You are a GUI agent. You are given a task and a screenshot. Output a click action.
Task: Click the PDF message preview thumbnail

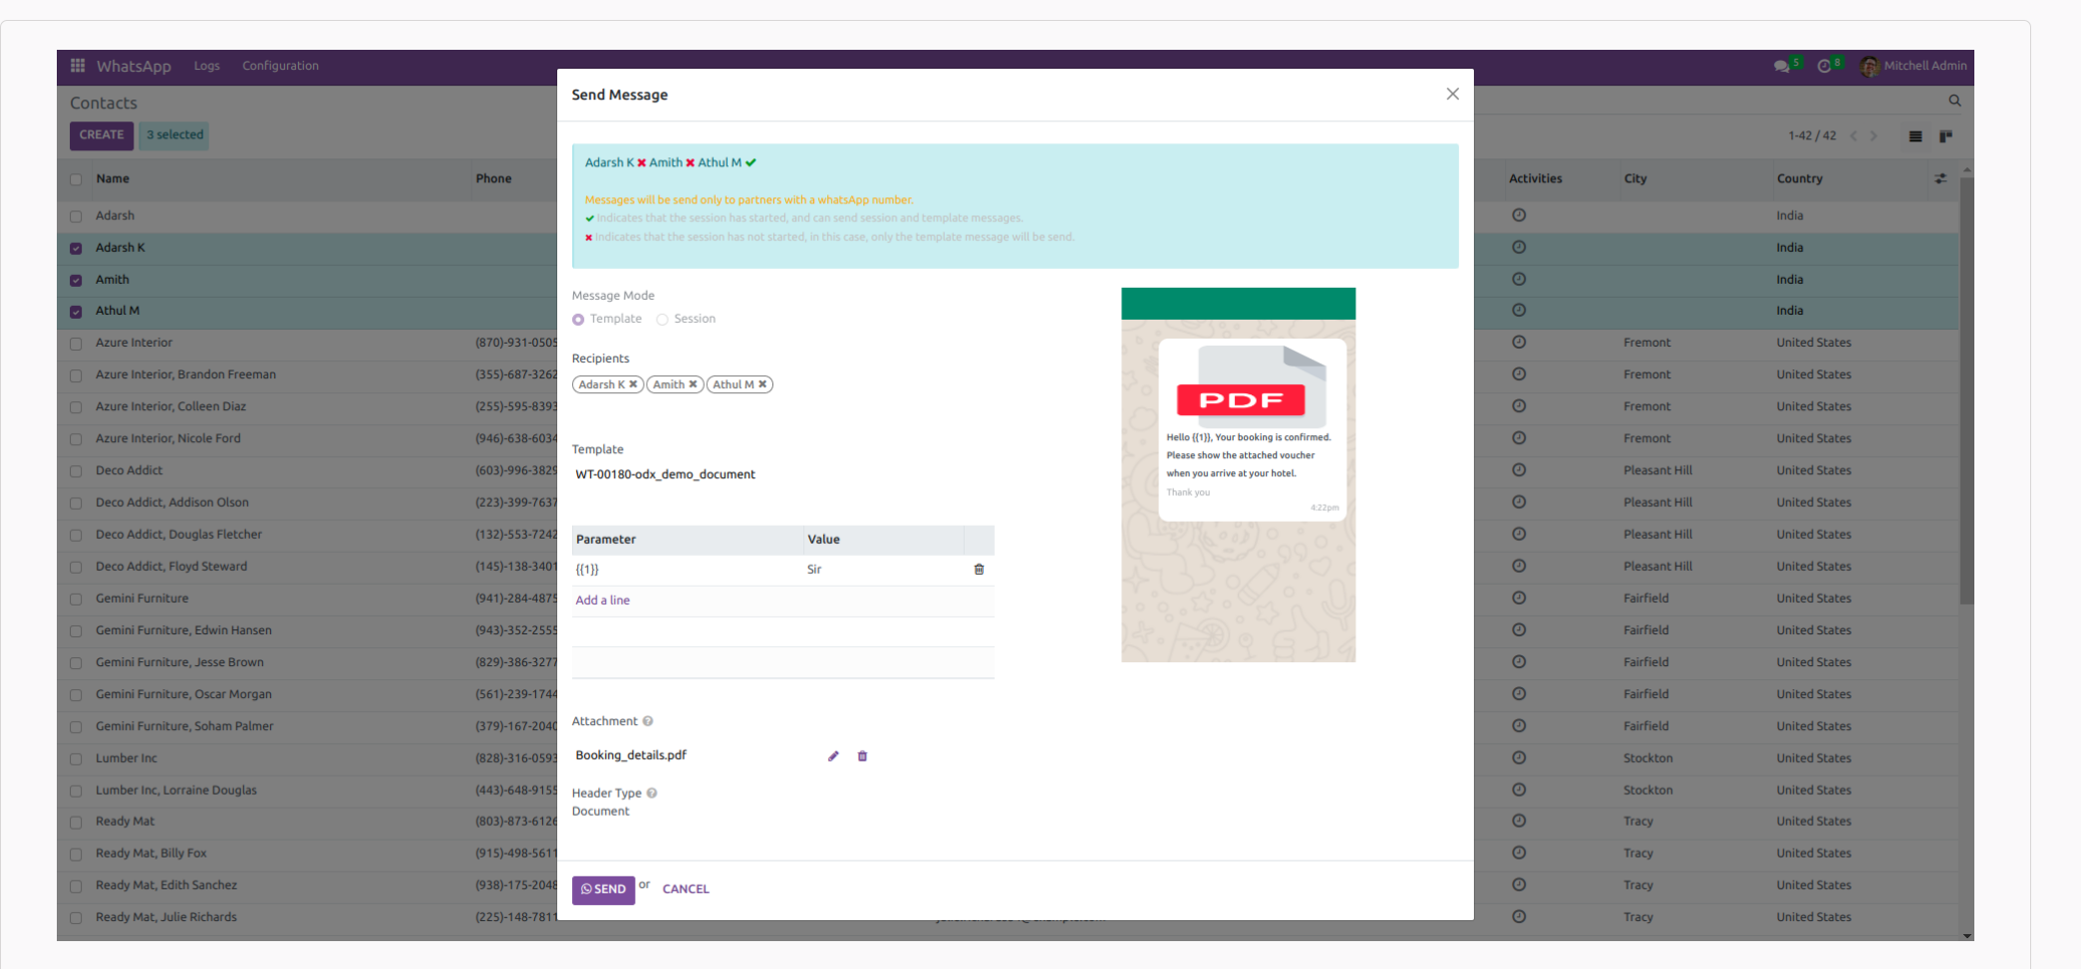(1252, 387)
